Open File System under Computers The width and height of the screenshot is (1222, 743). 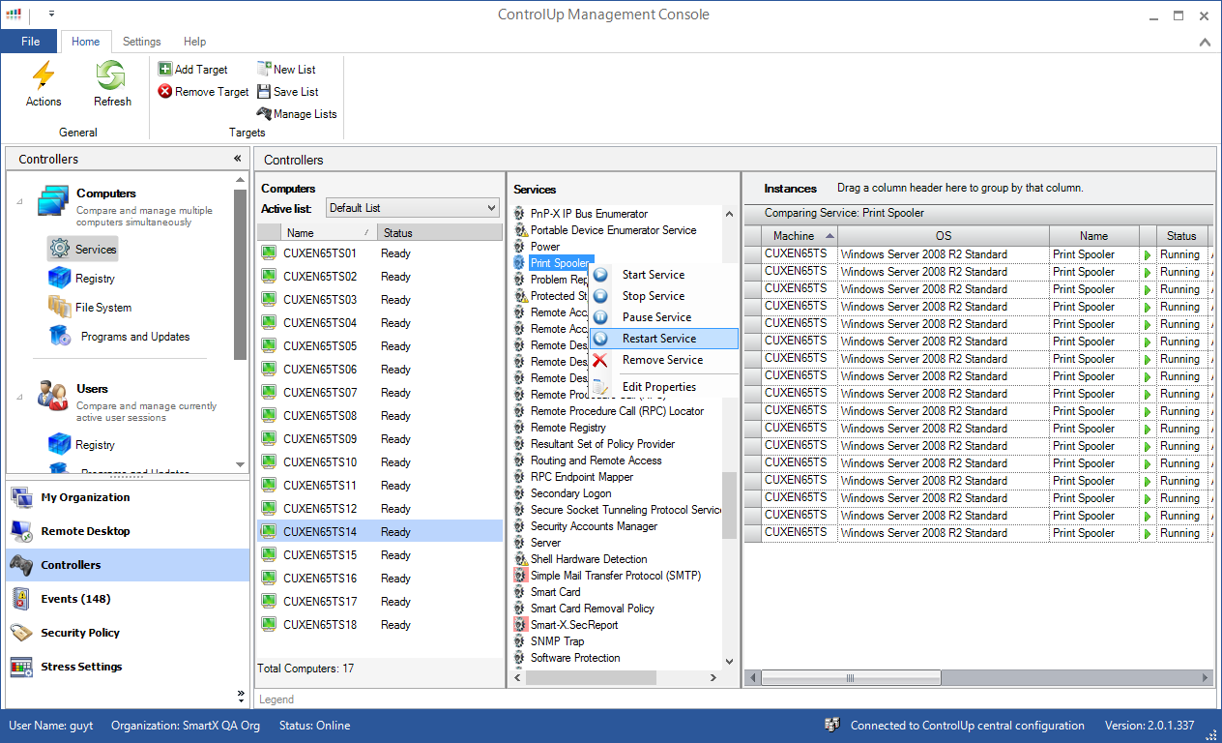coord(90,308)
